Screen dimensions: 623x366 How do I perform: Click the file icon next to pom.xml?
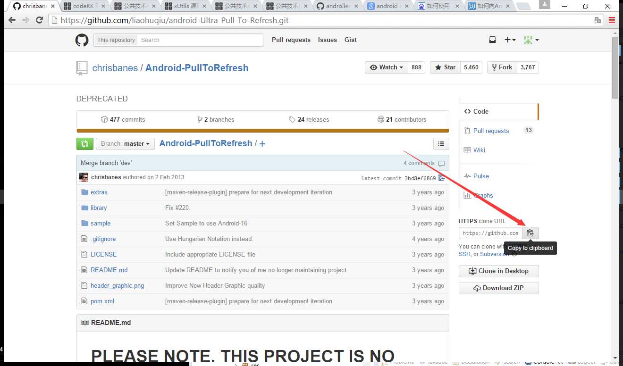coord(84,301)
